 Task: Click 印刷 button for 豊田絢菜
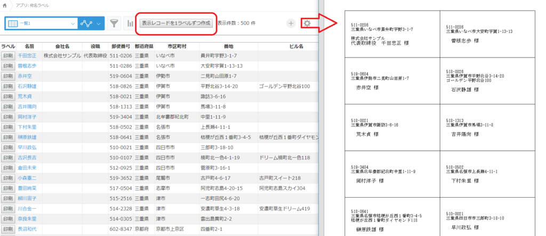click(x=8, y=188)
